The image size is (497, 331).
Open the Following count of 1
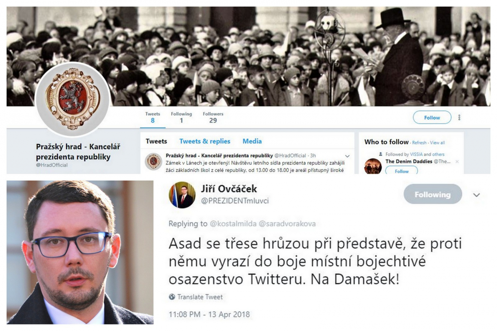point(181,118)
